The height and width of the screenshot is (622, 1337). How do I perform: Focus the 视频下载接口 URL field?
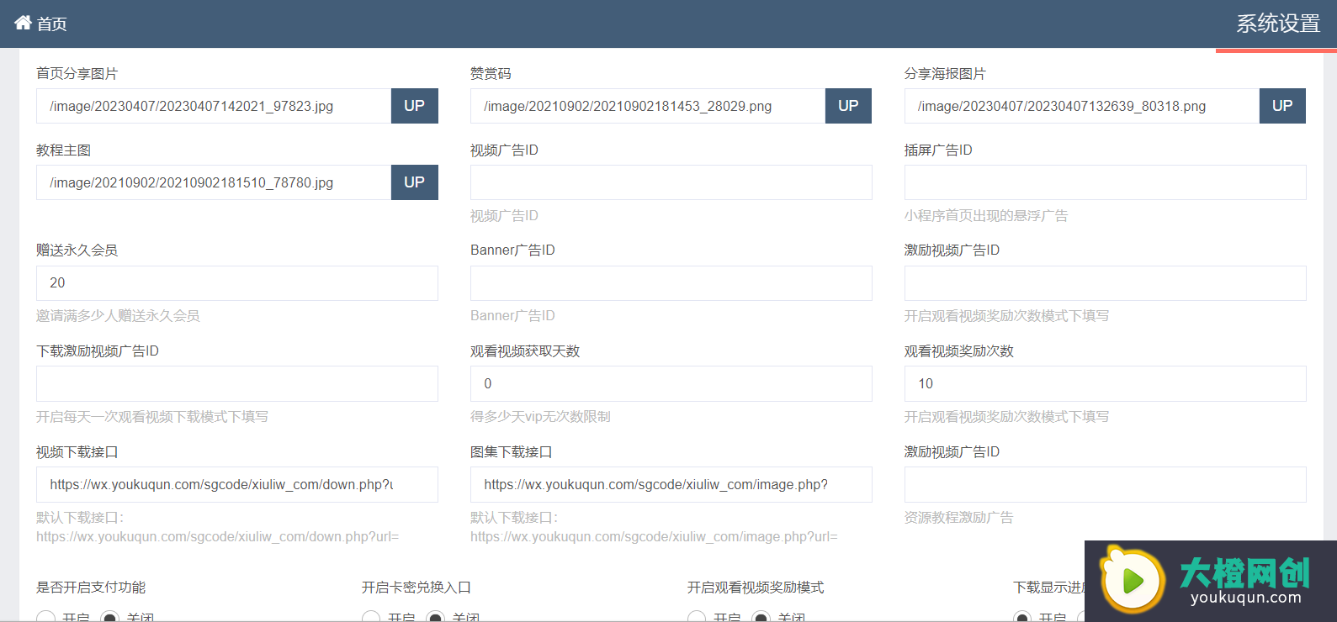(237, 485)
